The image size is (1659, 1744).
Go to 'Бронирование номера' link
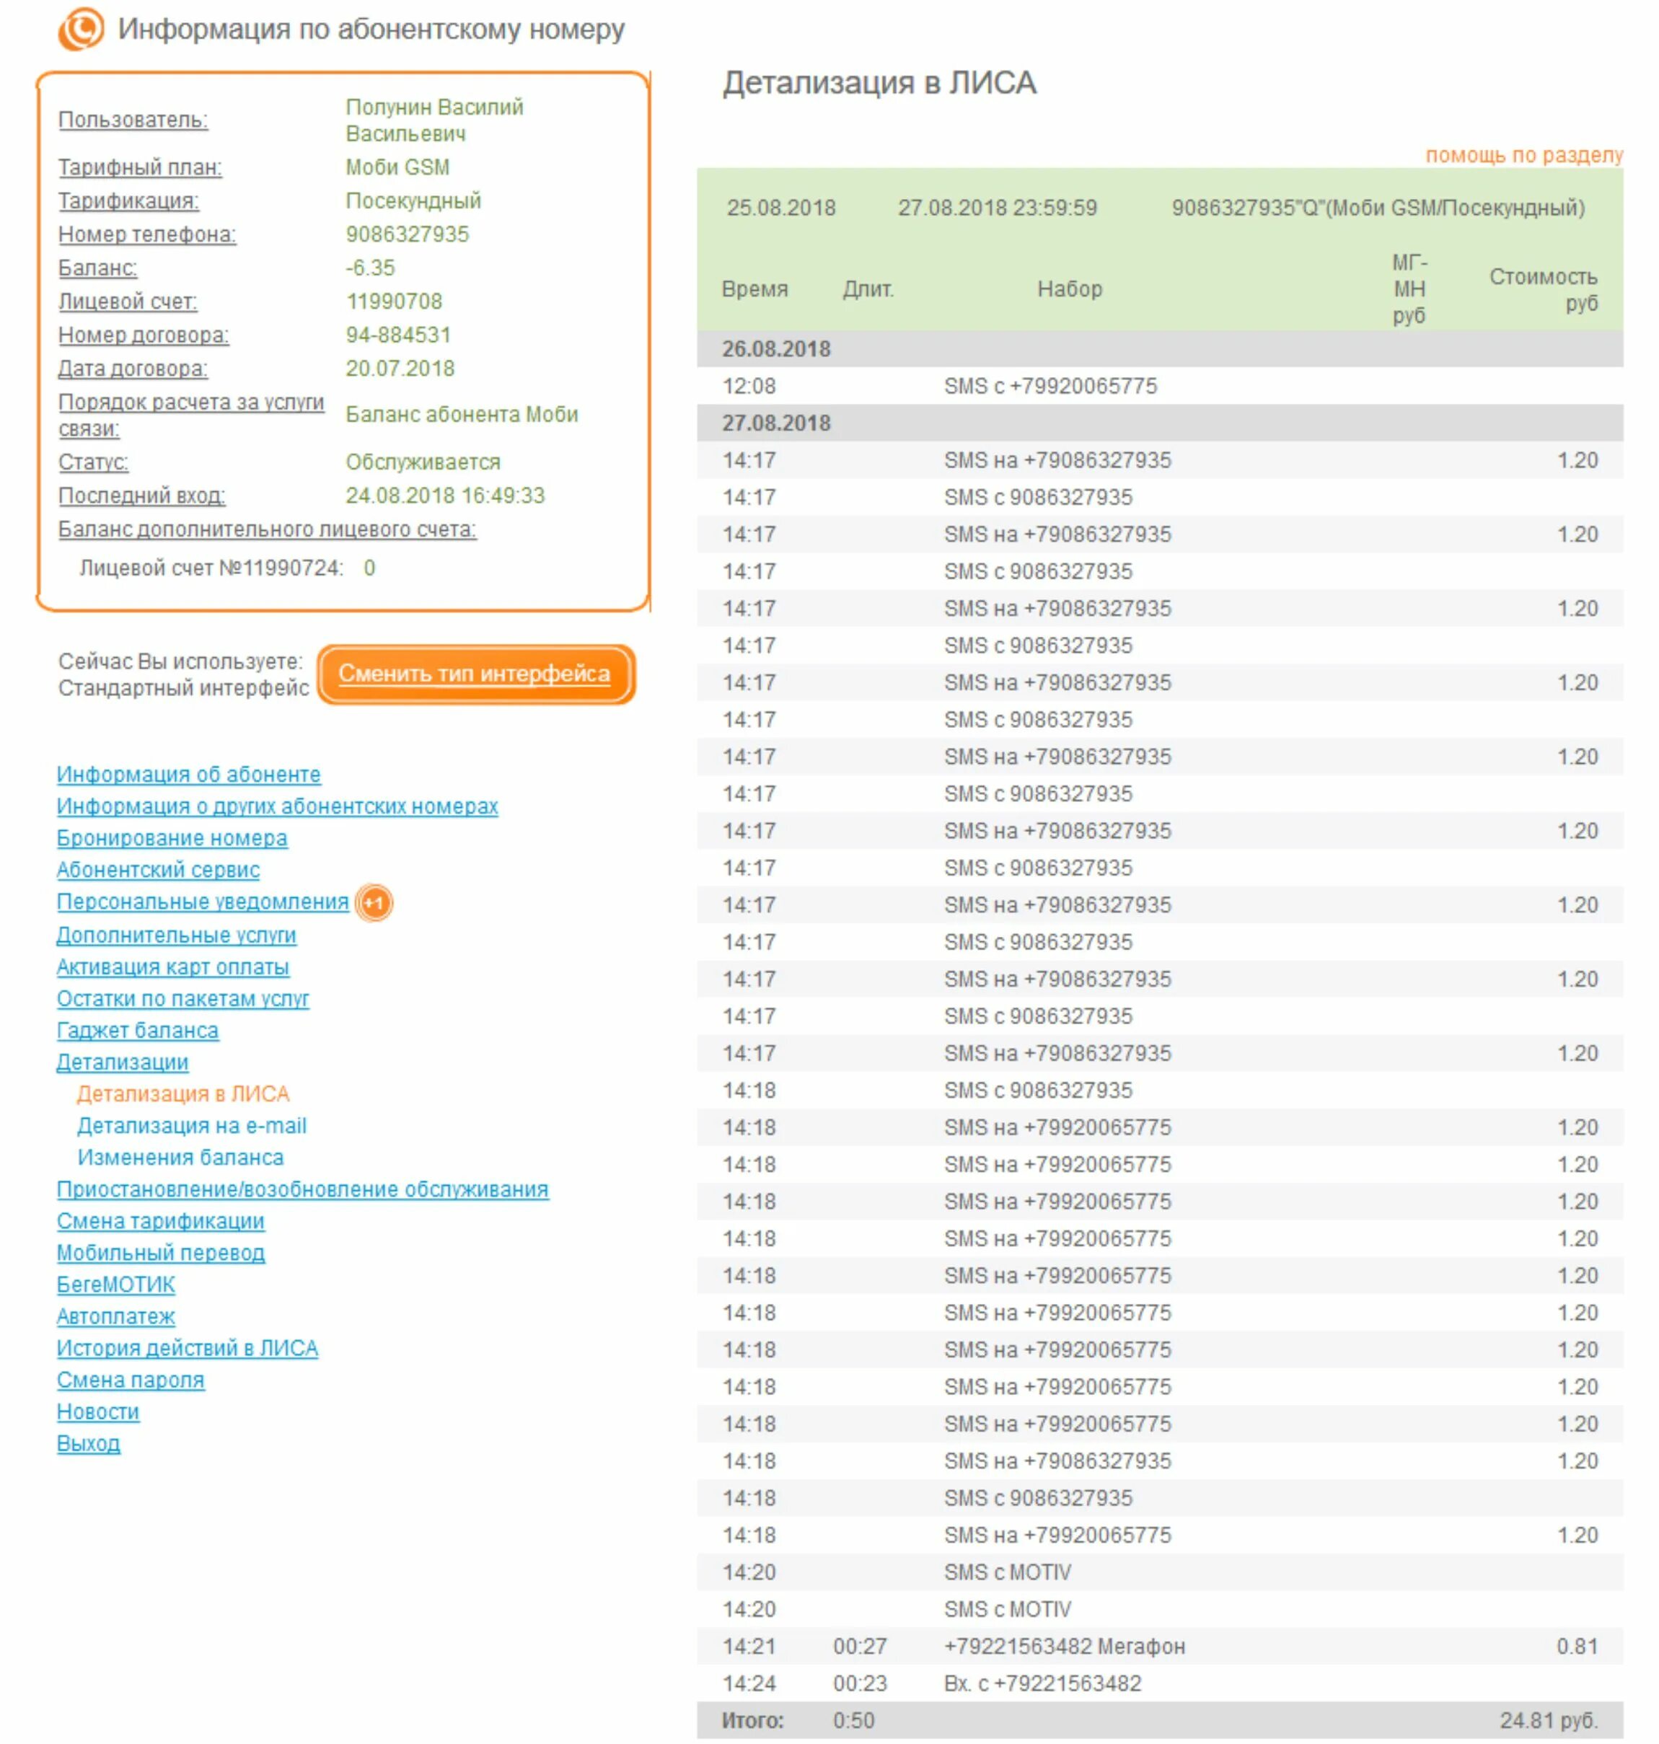[172, 838]
